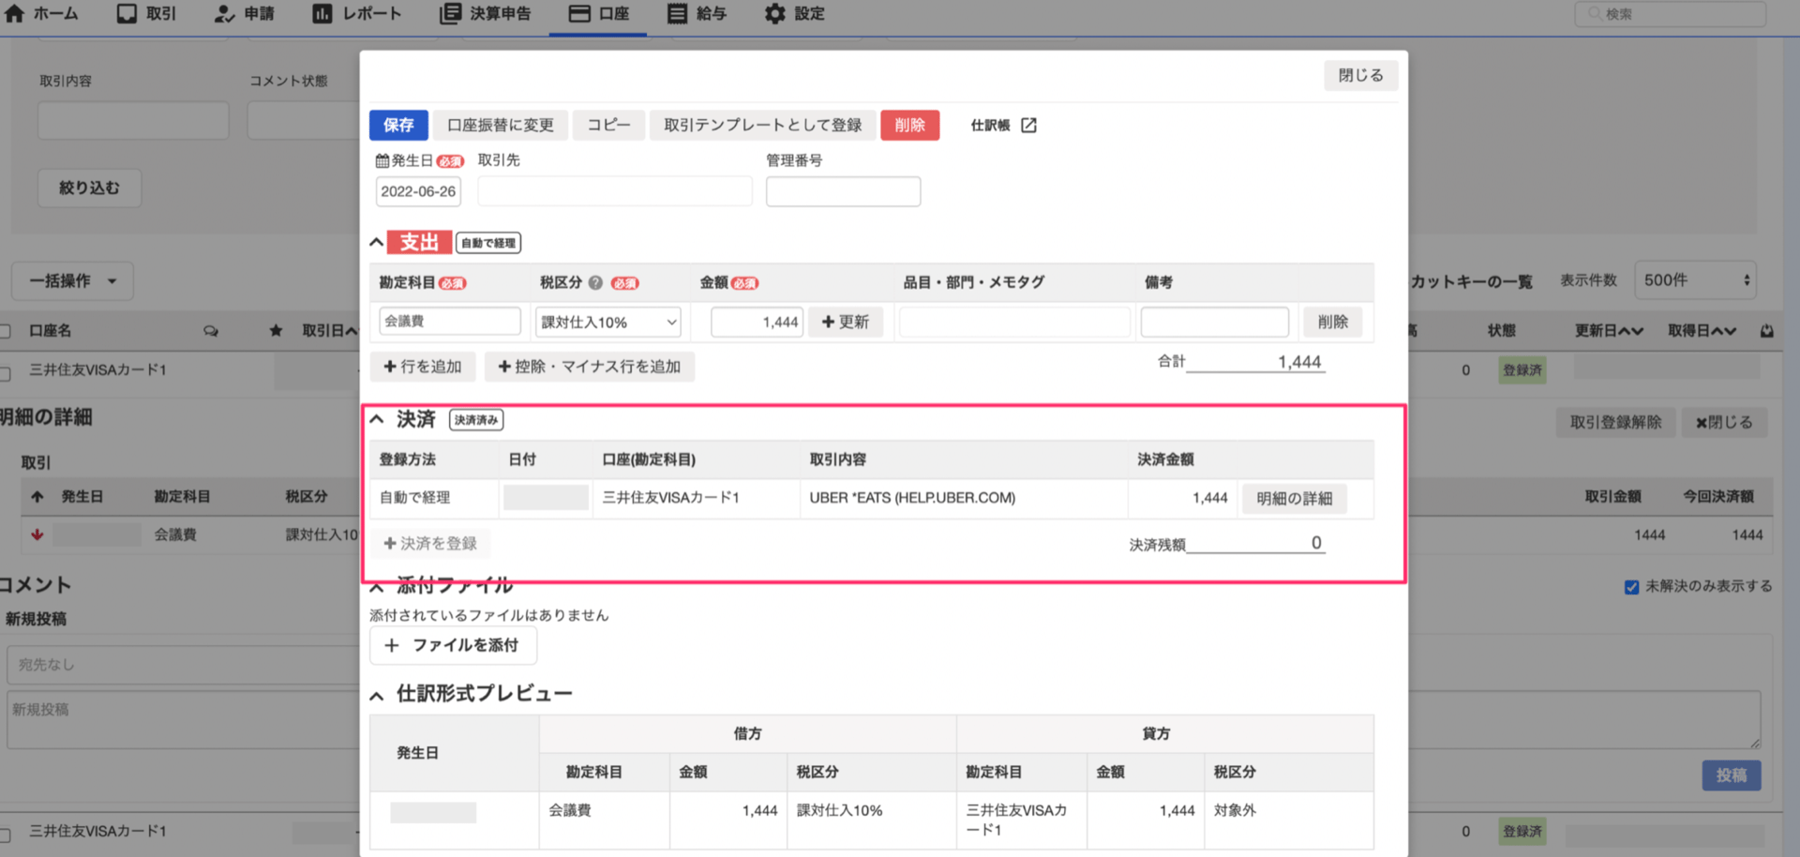Viewport: 1800px width, 857px height.
Task: Click the lock icon in table header
Action: (x=1767, y=331)
